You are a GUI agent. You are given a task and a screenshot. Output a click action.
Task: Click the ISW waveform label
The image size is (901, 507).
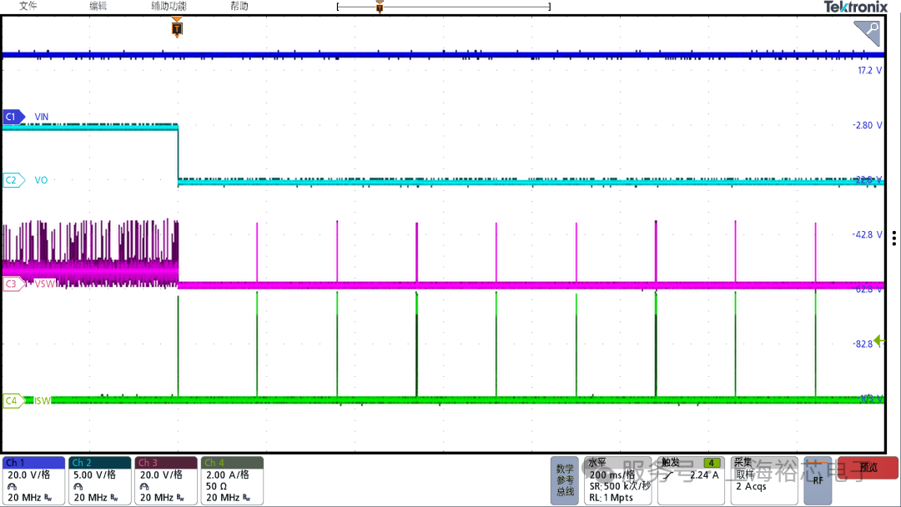tap(42, 400)
